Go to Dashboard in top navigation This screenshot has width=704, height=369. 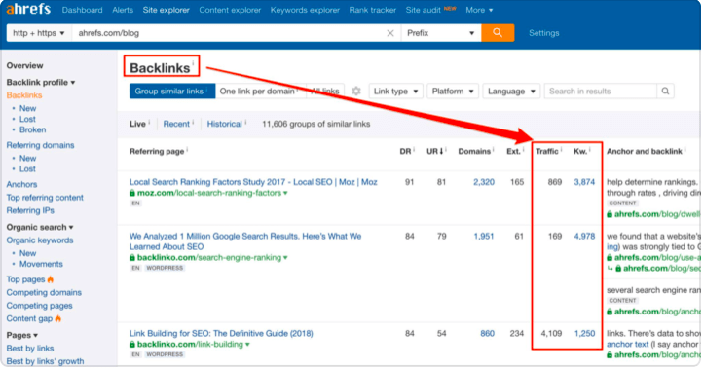pos(82,10)
